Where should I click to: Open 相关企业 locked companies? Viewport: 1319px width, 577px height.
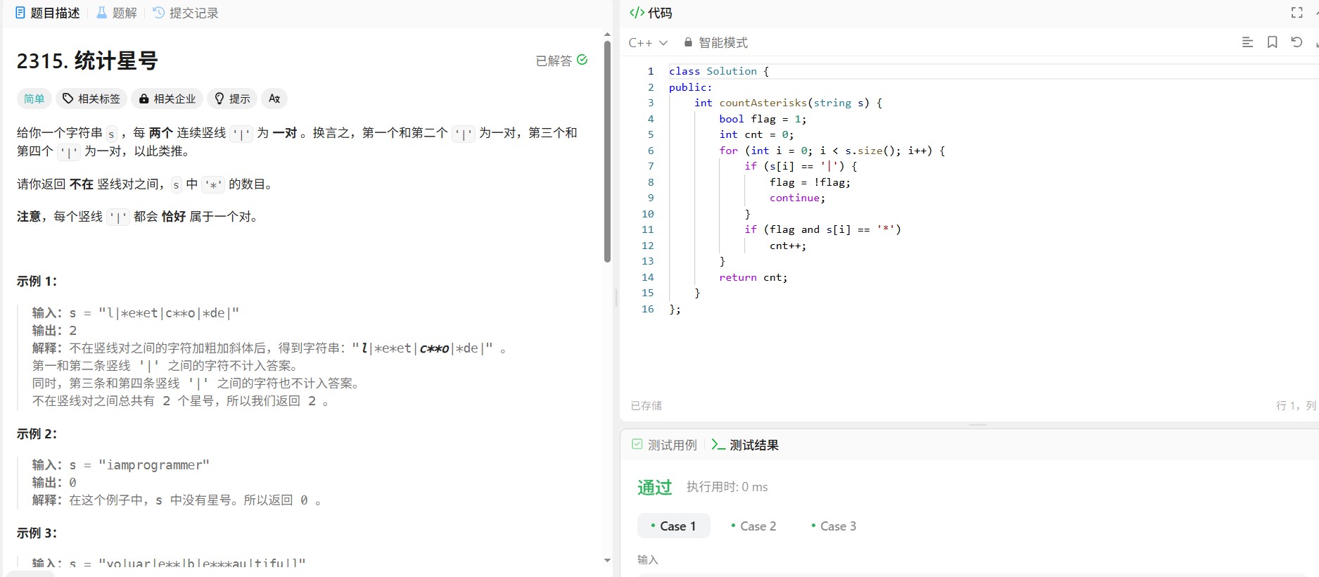tap(167, 99)
